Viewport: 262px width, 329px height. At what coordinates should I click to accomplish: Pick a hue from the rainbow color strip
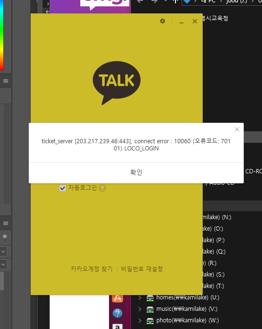(2, 35)
